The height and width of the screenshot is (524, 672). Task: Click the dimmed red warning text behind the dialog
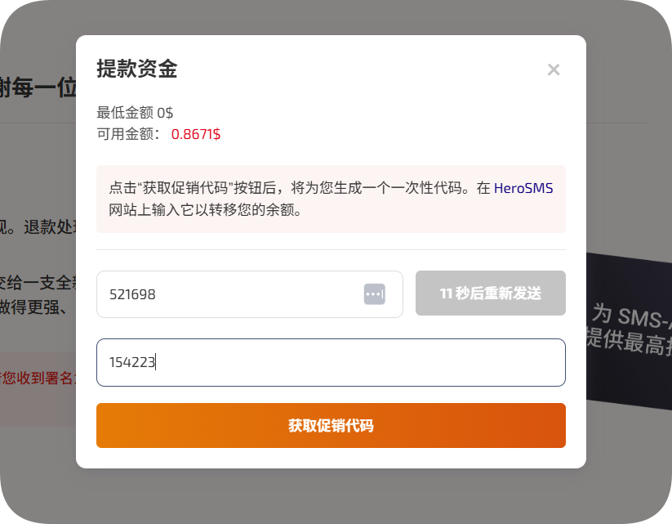click(38, 378)
